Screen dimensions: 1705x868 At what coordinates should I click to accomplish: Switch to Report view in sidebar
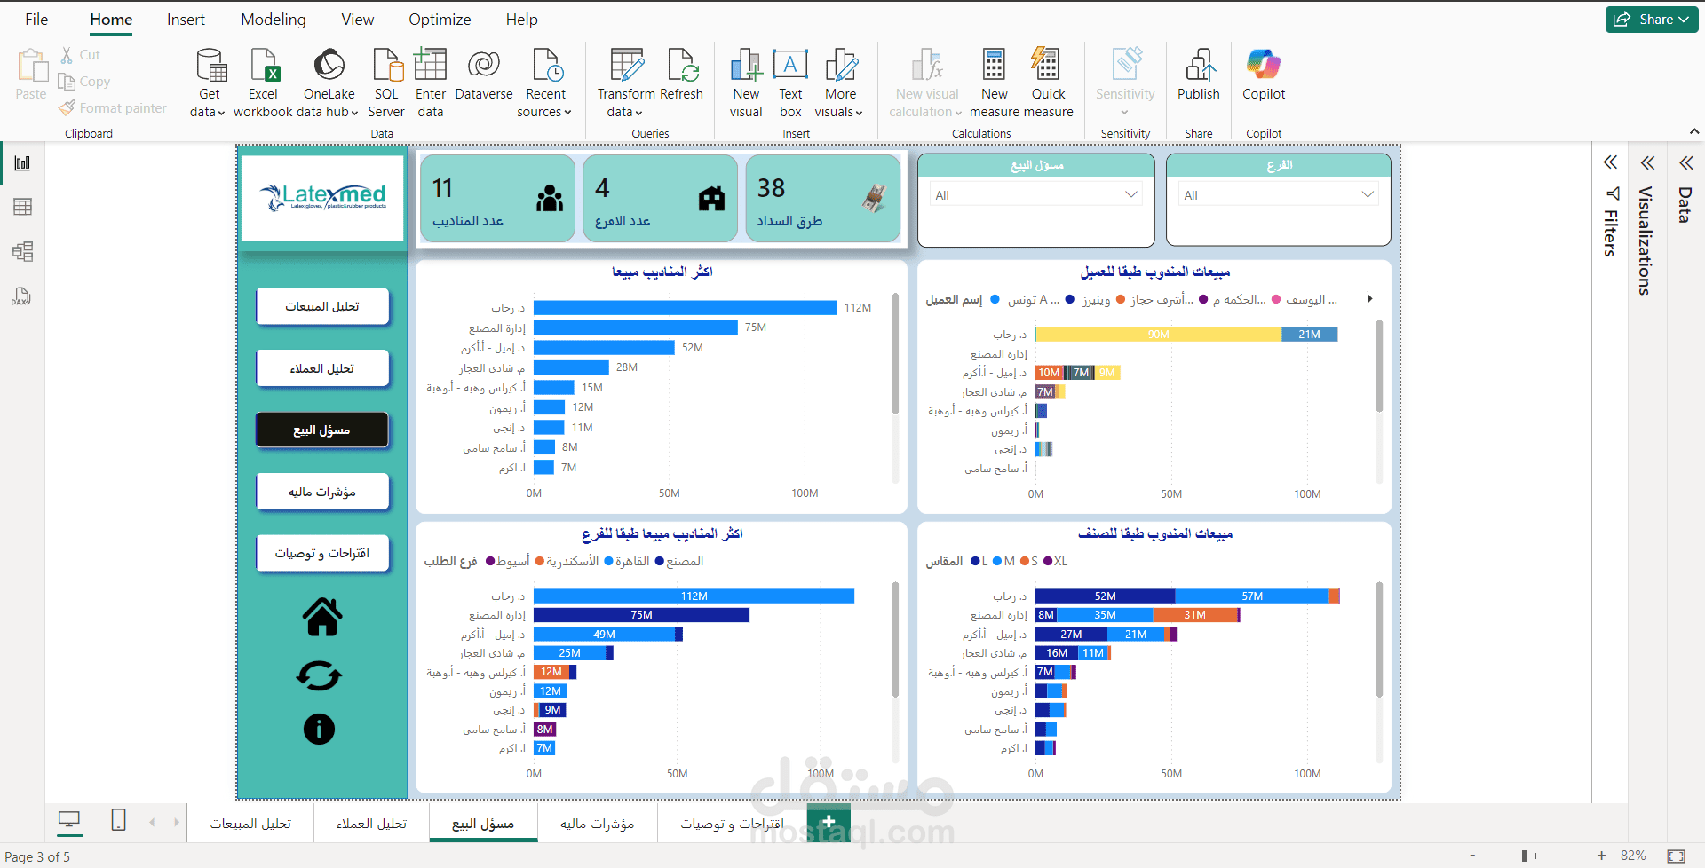click(22, 163)
